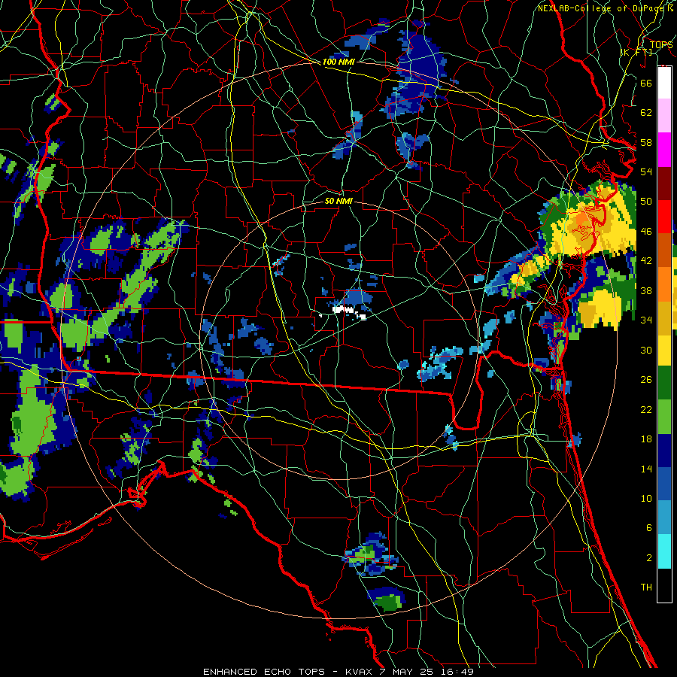Click the K FT units label
The width and height of the screenshot is (677, 677).
coord(636,52)
